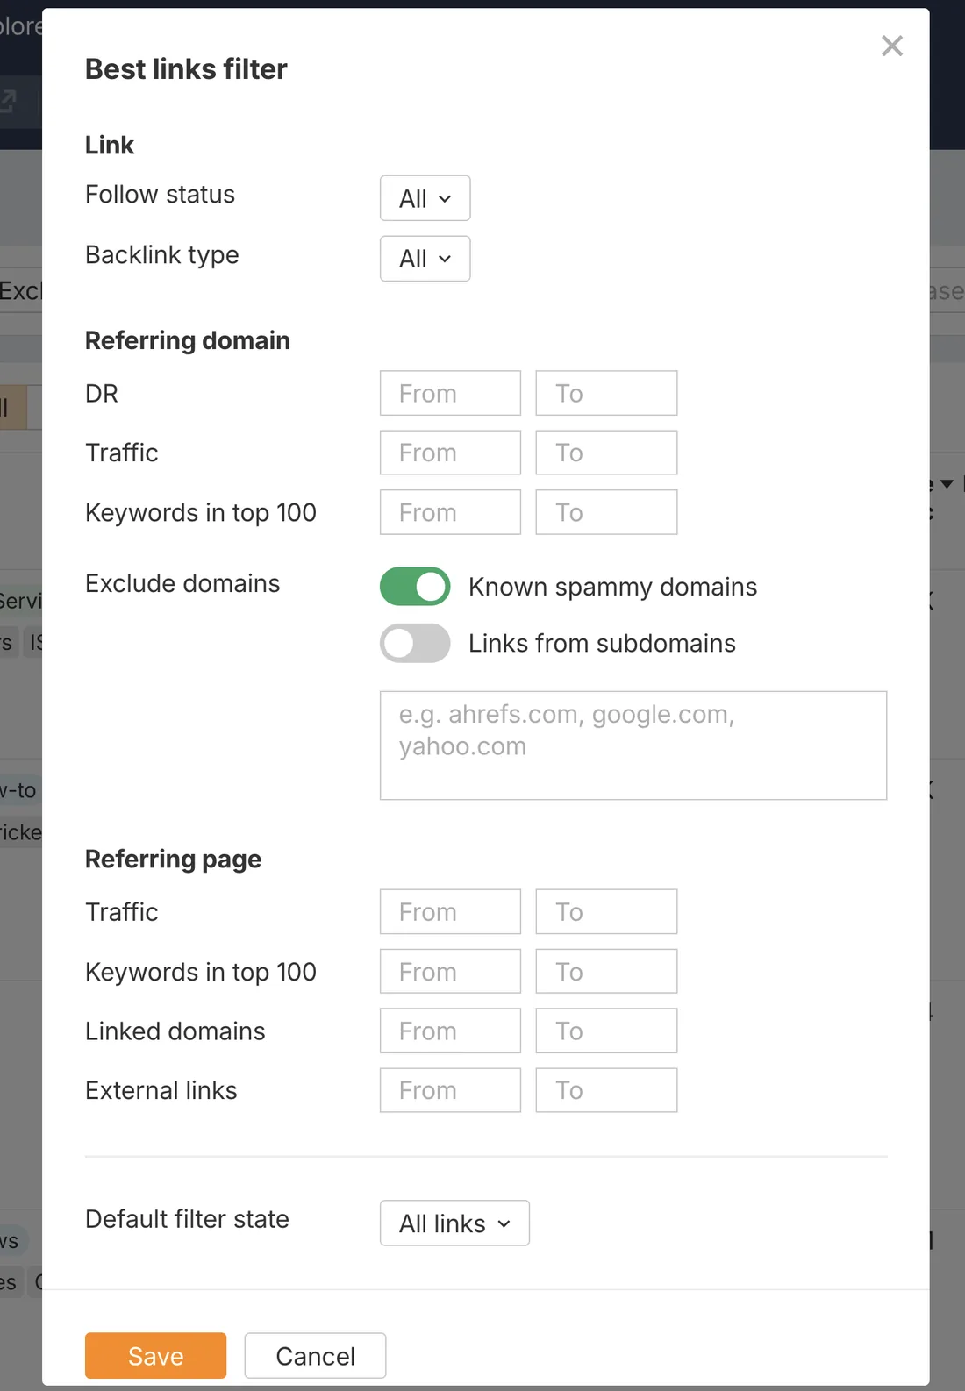This screenshot has width=965, height=1391.
Task: Open the Follow status dropdown
Action: pyautogui.click(x=425, y=198)
